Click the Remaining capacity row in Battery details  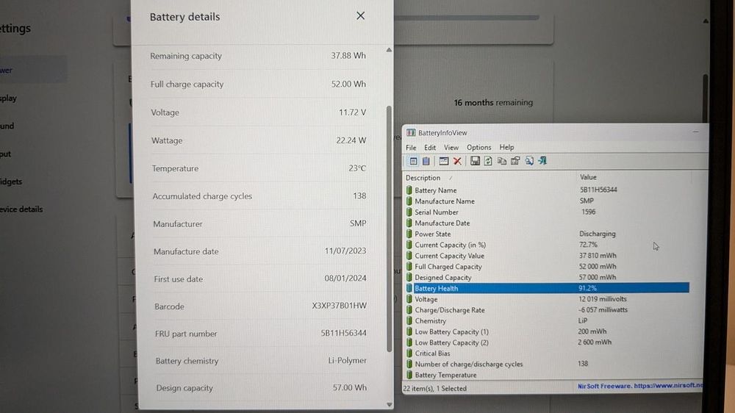click(x=258, y=56)
